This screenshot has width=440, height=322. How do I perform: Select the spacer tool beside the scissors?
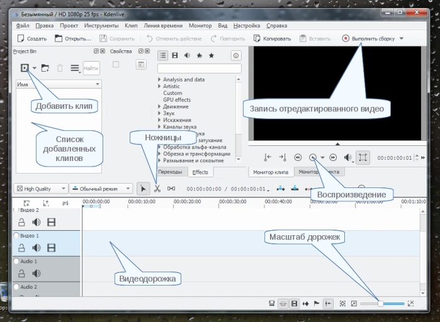[171, 189]
